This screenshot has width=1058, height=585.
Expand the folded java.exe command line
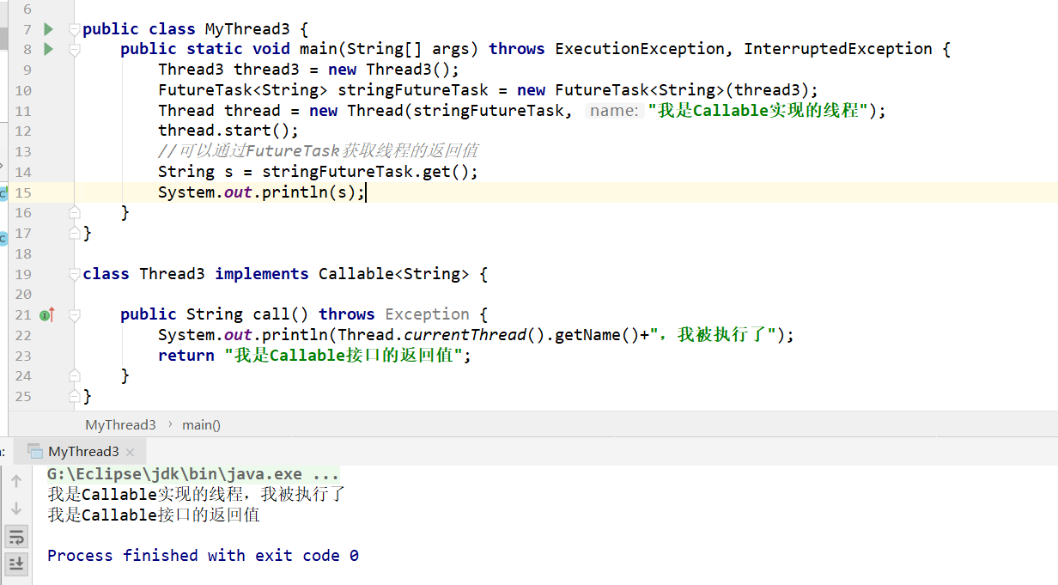tap(326, 474)
